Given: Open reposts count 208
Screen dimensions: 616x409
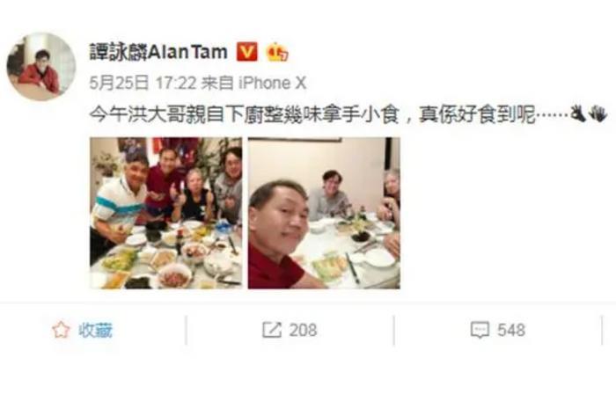Looking at the screenshot, I should [x=304, y=330].
